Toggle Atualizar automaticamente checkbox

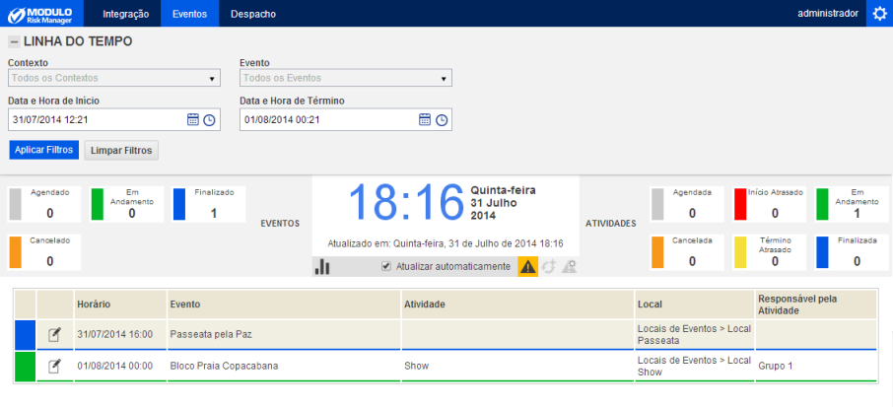(x=386, y=266)
